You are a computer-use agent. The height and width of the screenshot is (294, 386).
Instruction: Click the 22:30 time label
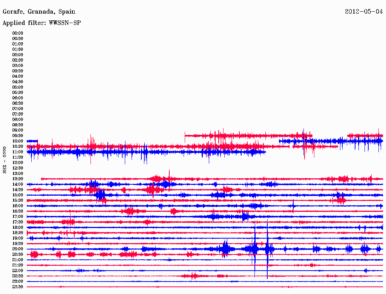click(x=18, y=276)
